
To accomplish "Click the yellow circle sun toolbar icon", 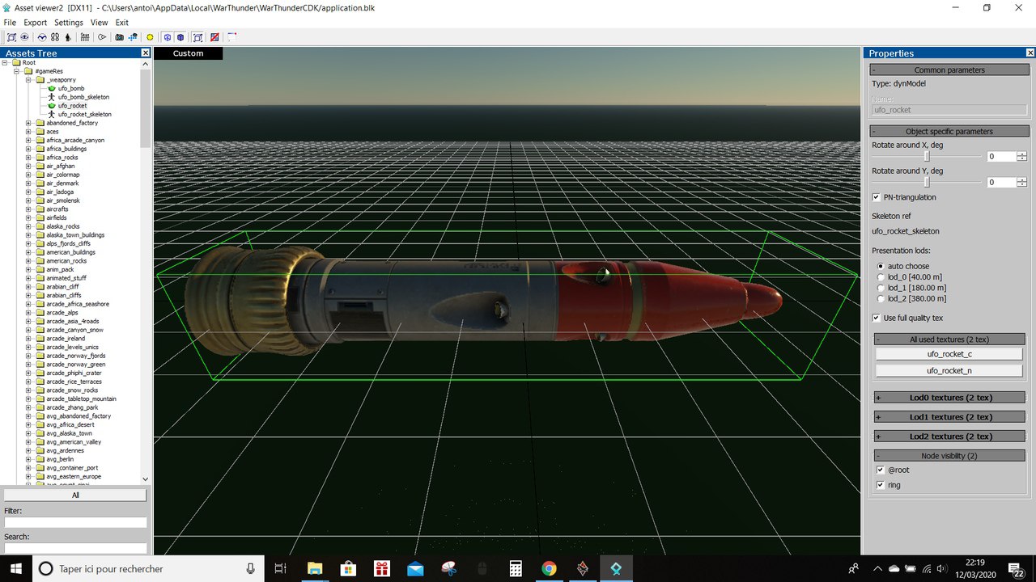I will click(x=150, y=37).
